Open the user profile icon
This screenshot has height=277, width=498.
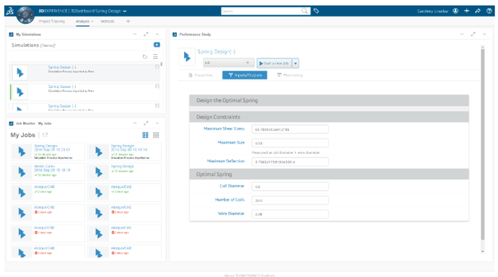(x=455, y=11)
